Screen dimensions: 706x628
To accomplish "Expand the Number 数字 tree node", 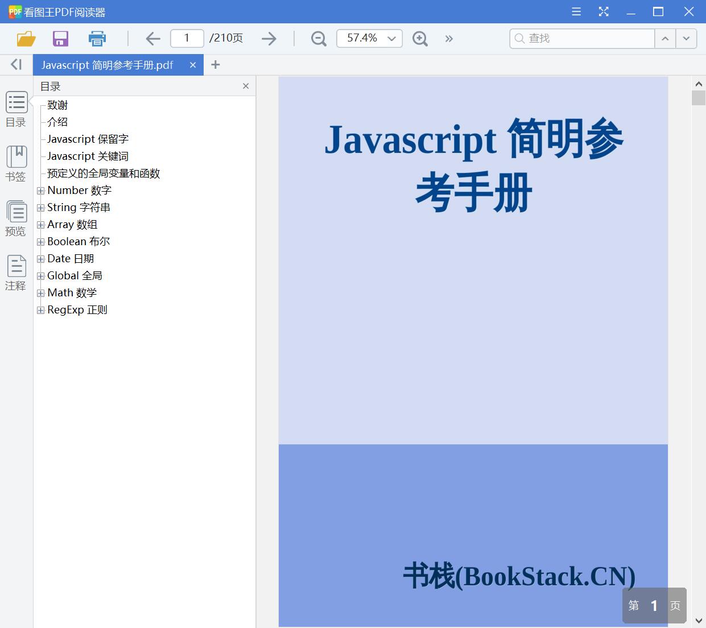I will (x=40, y=190).
